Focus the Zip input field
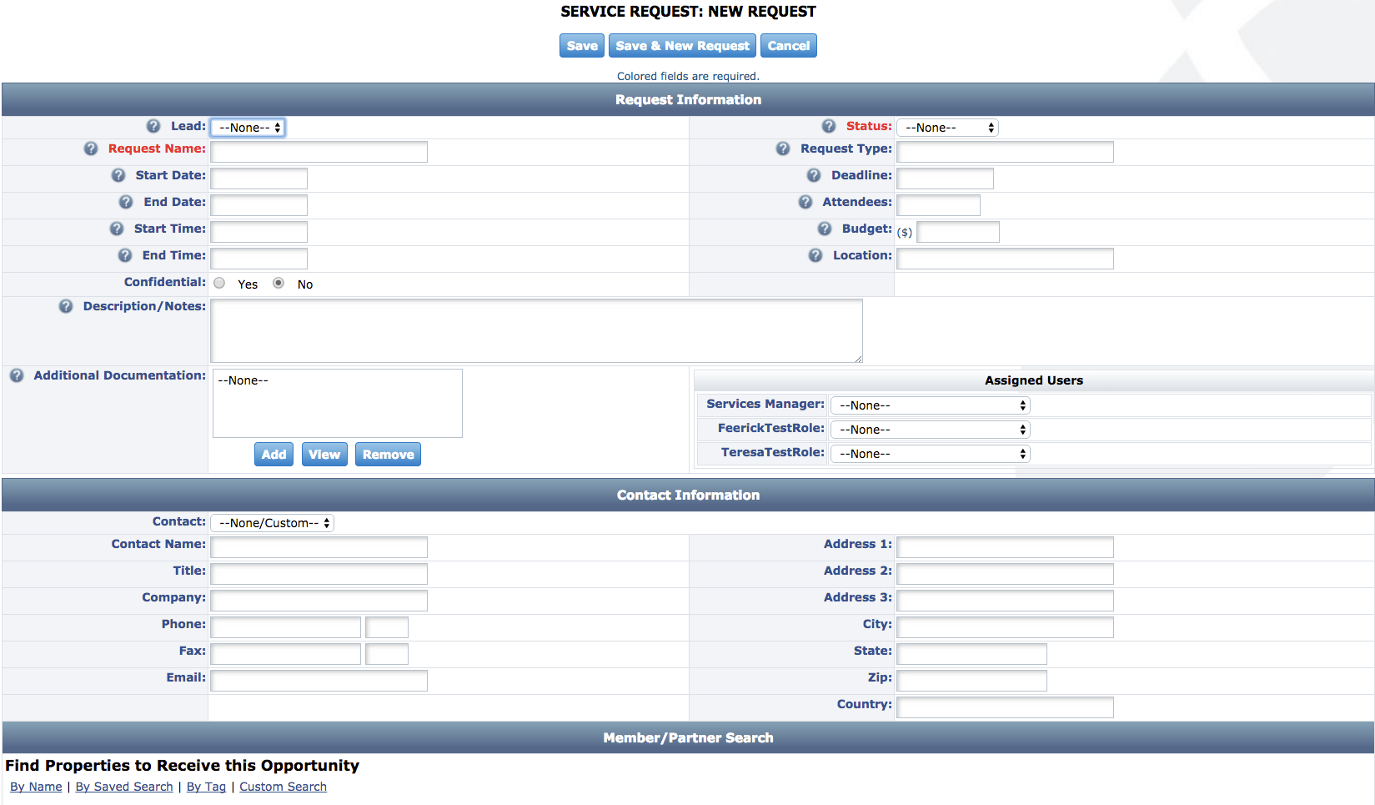The width and height of the screenshot is (1375, 805). click(971, 681)
